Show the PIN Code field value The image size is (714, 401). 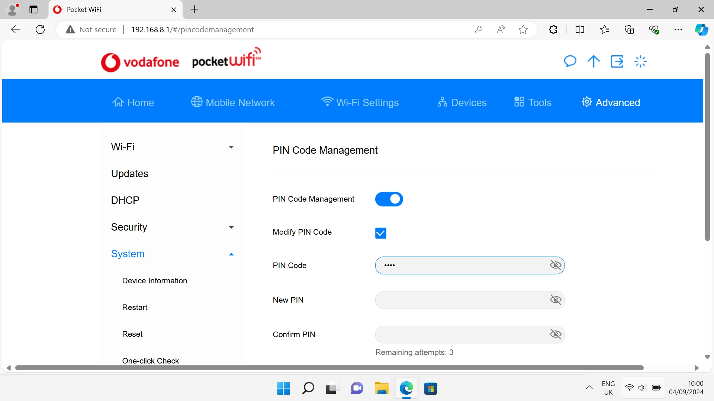(556, 265)
